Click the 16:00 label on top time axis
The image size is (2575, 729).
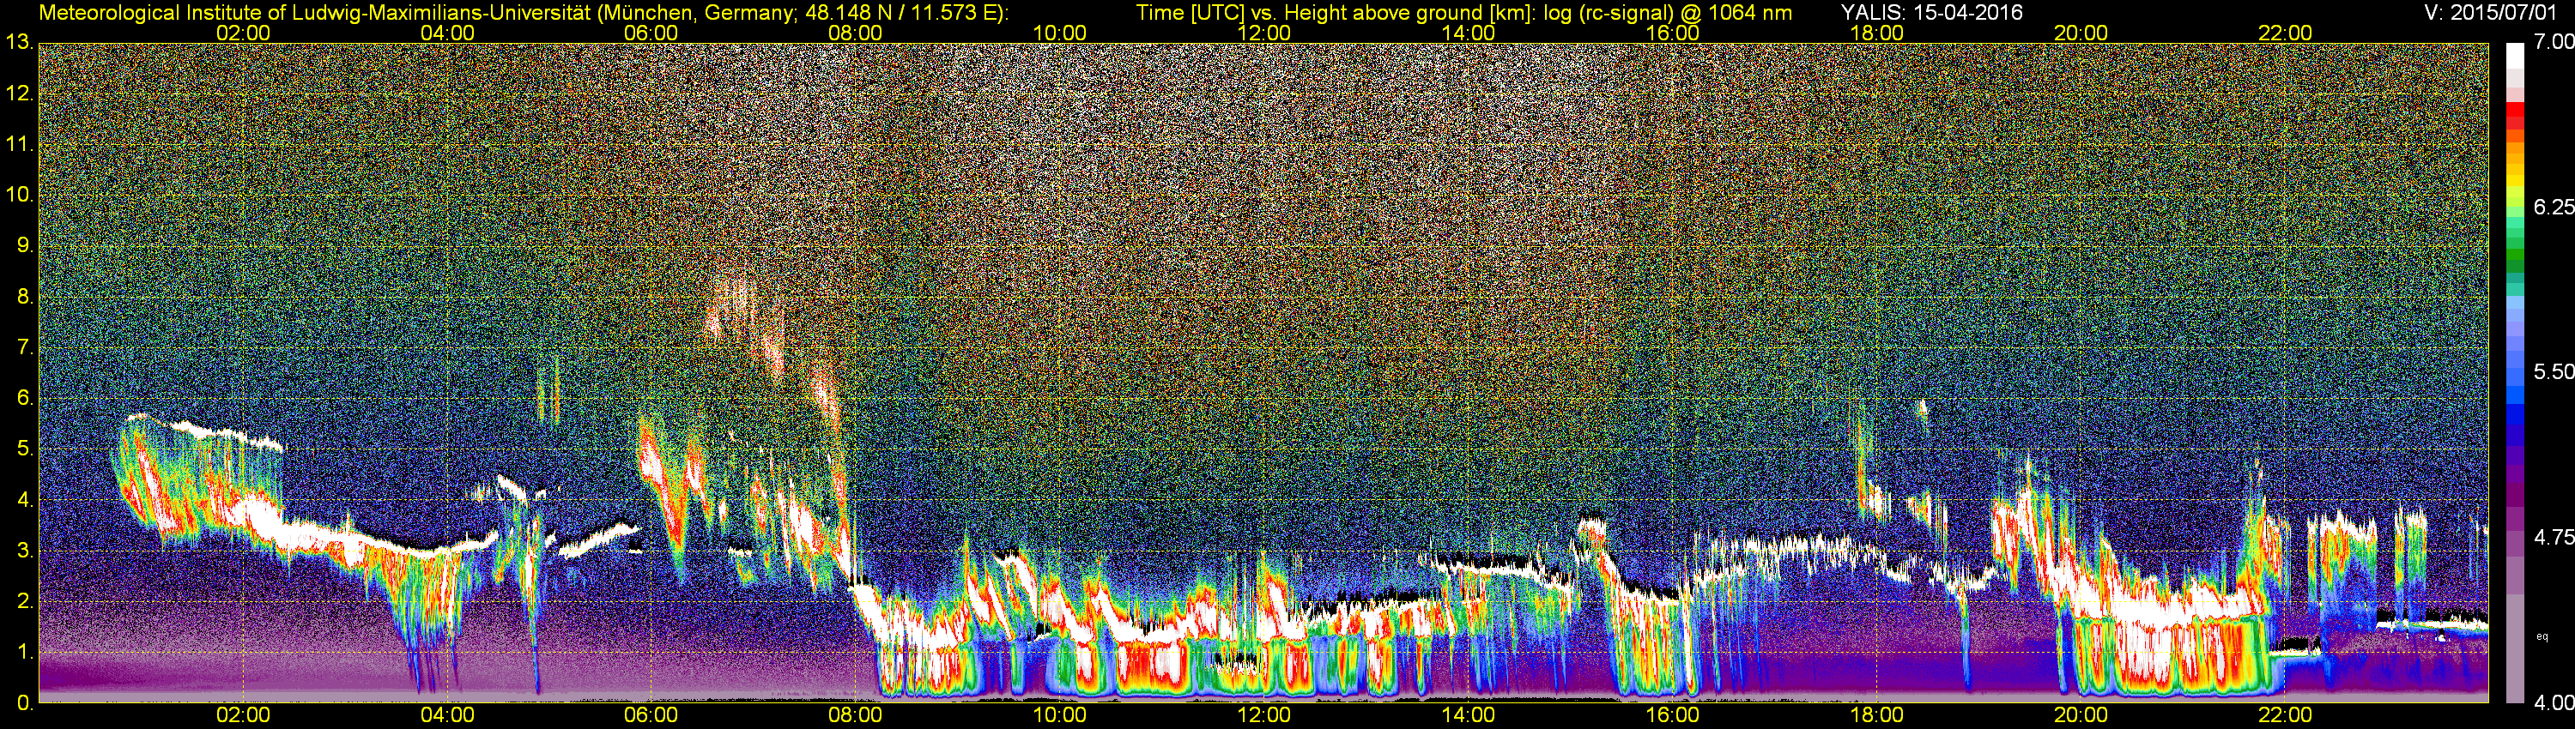click(x=1672, y=33)
